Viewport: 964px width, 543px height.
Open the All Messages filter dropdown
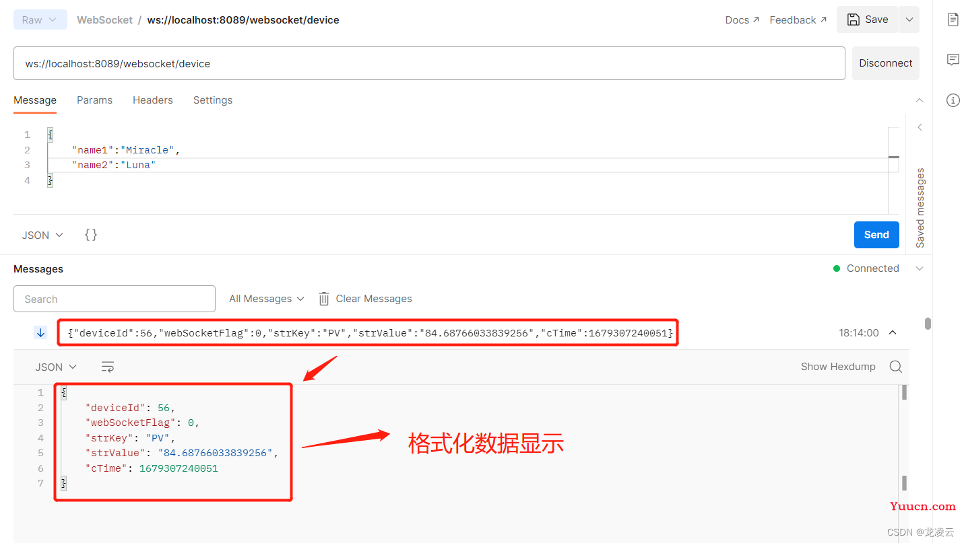267,299
